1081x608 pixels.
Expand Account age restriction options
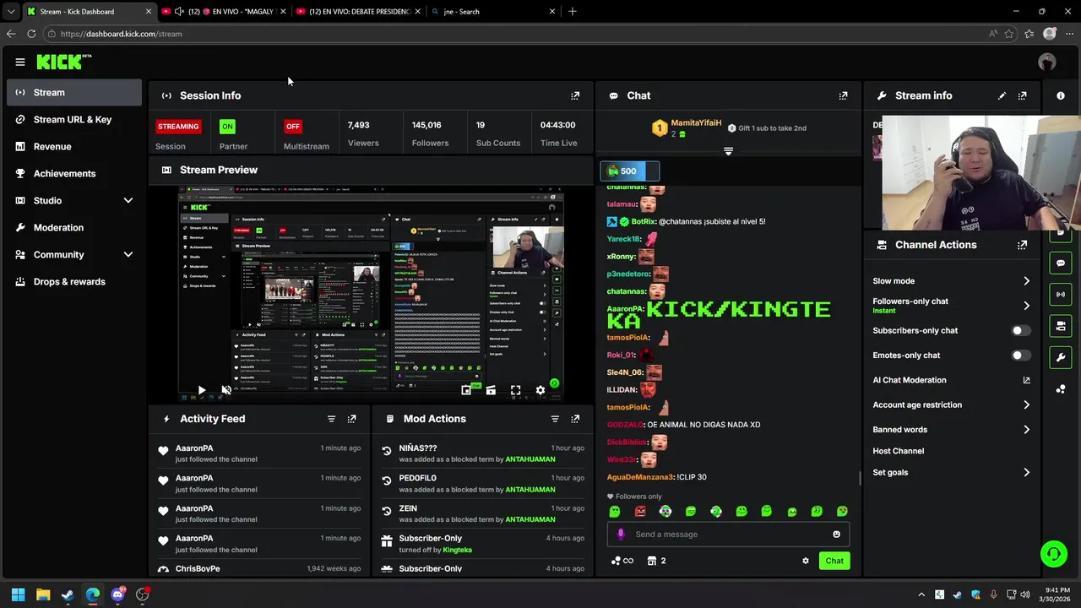pyautogui.click(x=1026, y=405)
